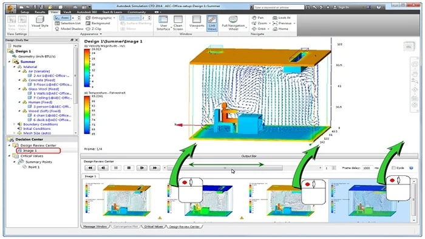Open the Visual Style tool
The height and width of the screenshot is (239, 425).
coord(40,22)
